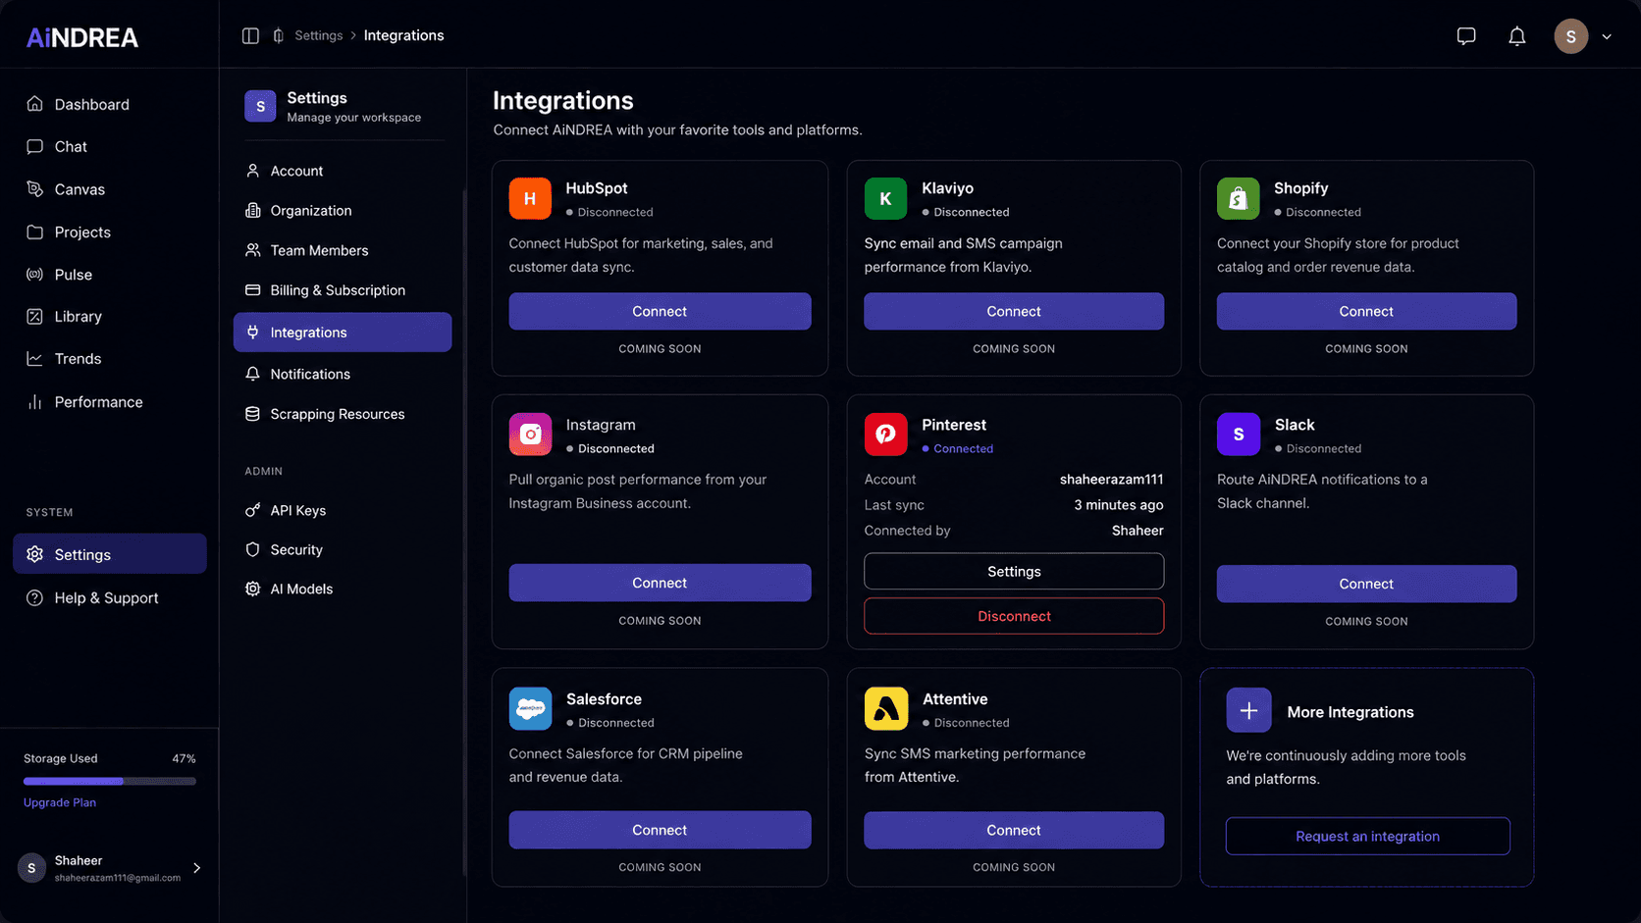This screenshot has height=923, width=1641.
Task: Click the user avatar S in top bar
Action: tap(1570, 36)
